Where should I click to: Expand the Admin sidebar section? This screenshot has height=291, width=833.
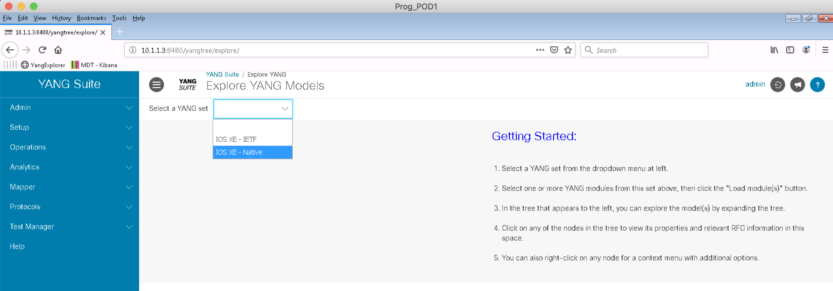[70, 107]
